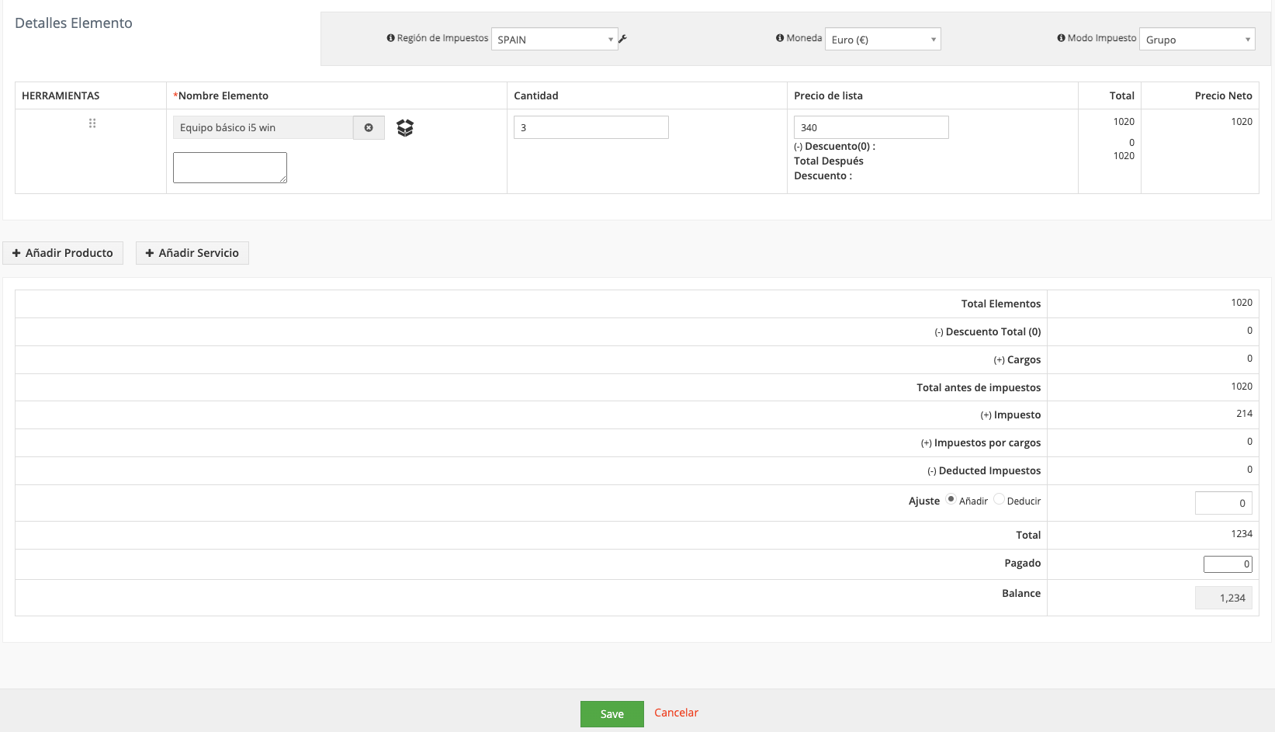Expand the Modo Impuesto dropdown
Viewport: 1275px width, 732px height.
tap(1197, 40)
